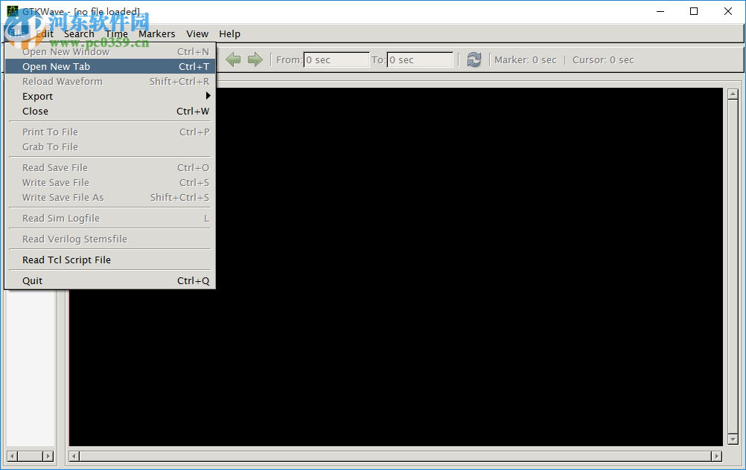Screen dimensions: 746x470
Task: Click waveform horizontal scrollbar right arrow
Action: click(x=716, y=456)
